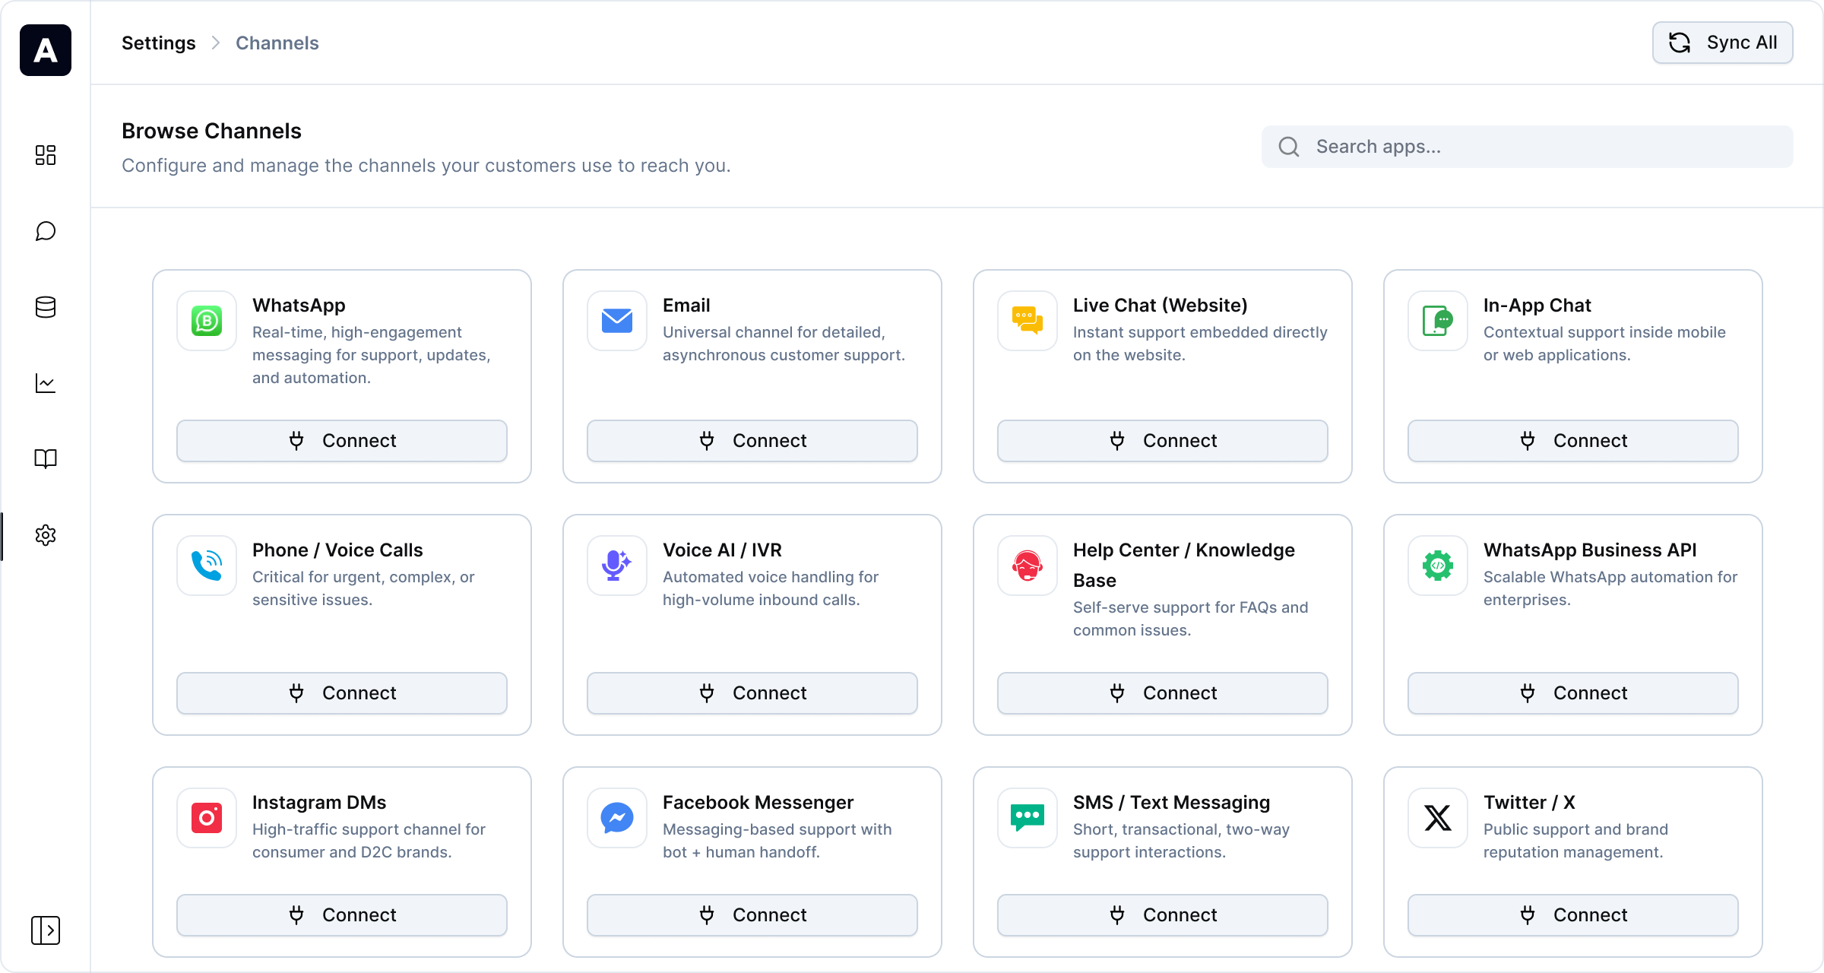The image size is (1824, 973).
Task: Open the chat bubble icon in sidebar
Action: click(x=46, y=231)
